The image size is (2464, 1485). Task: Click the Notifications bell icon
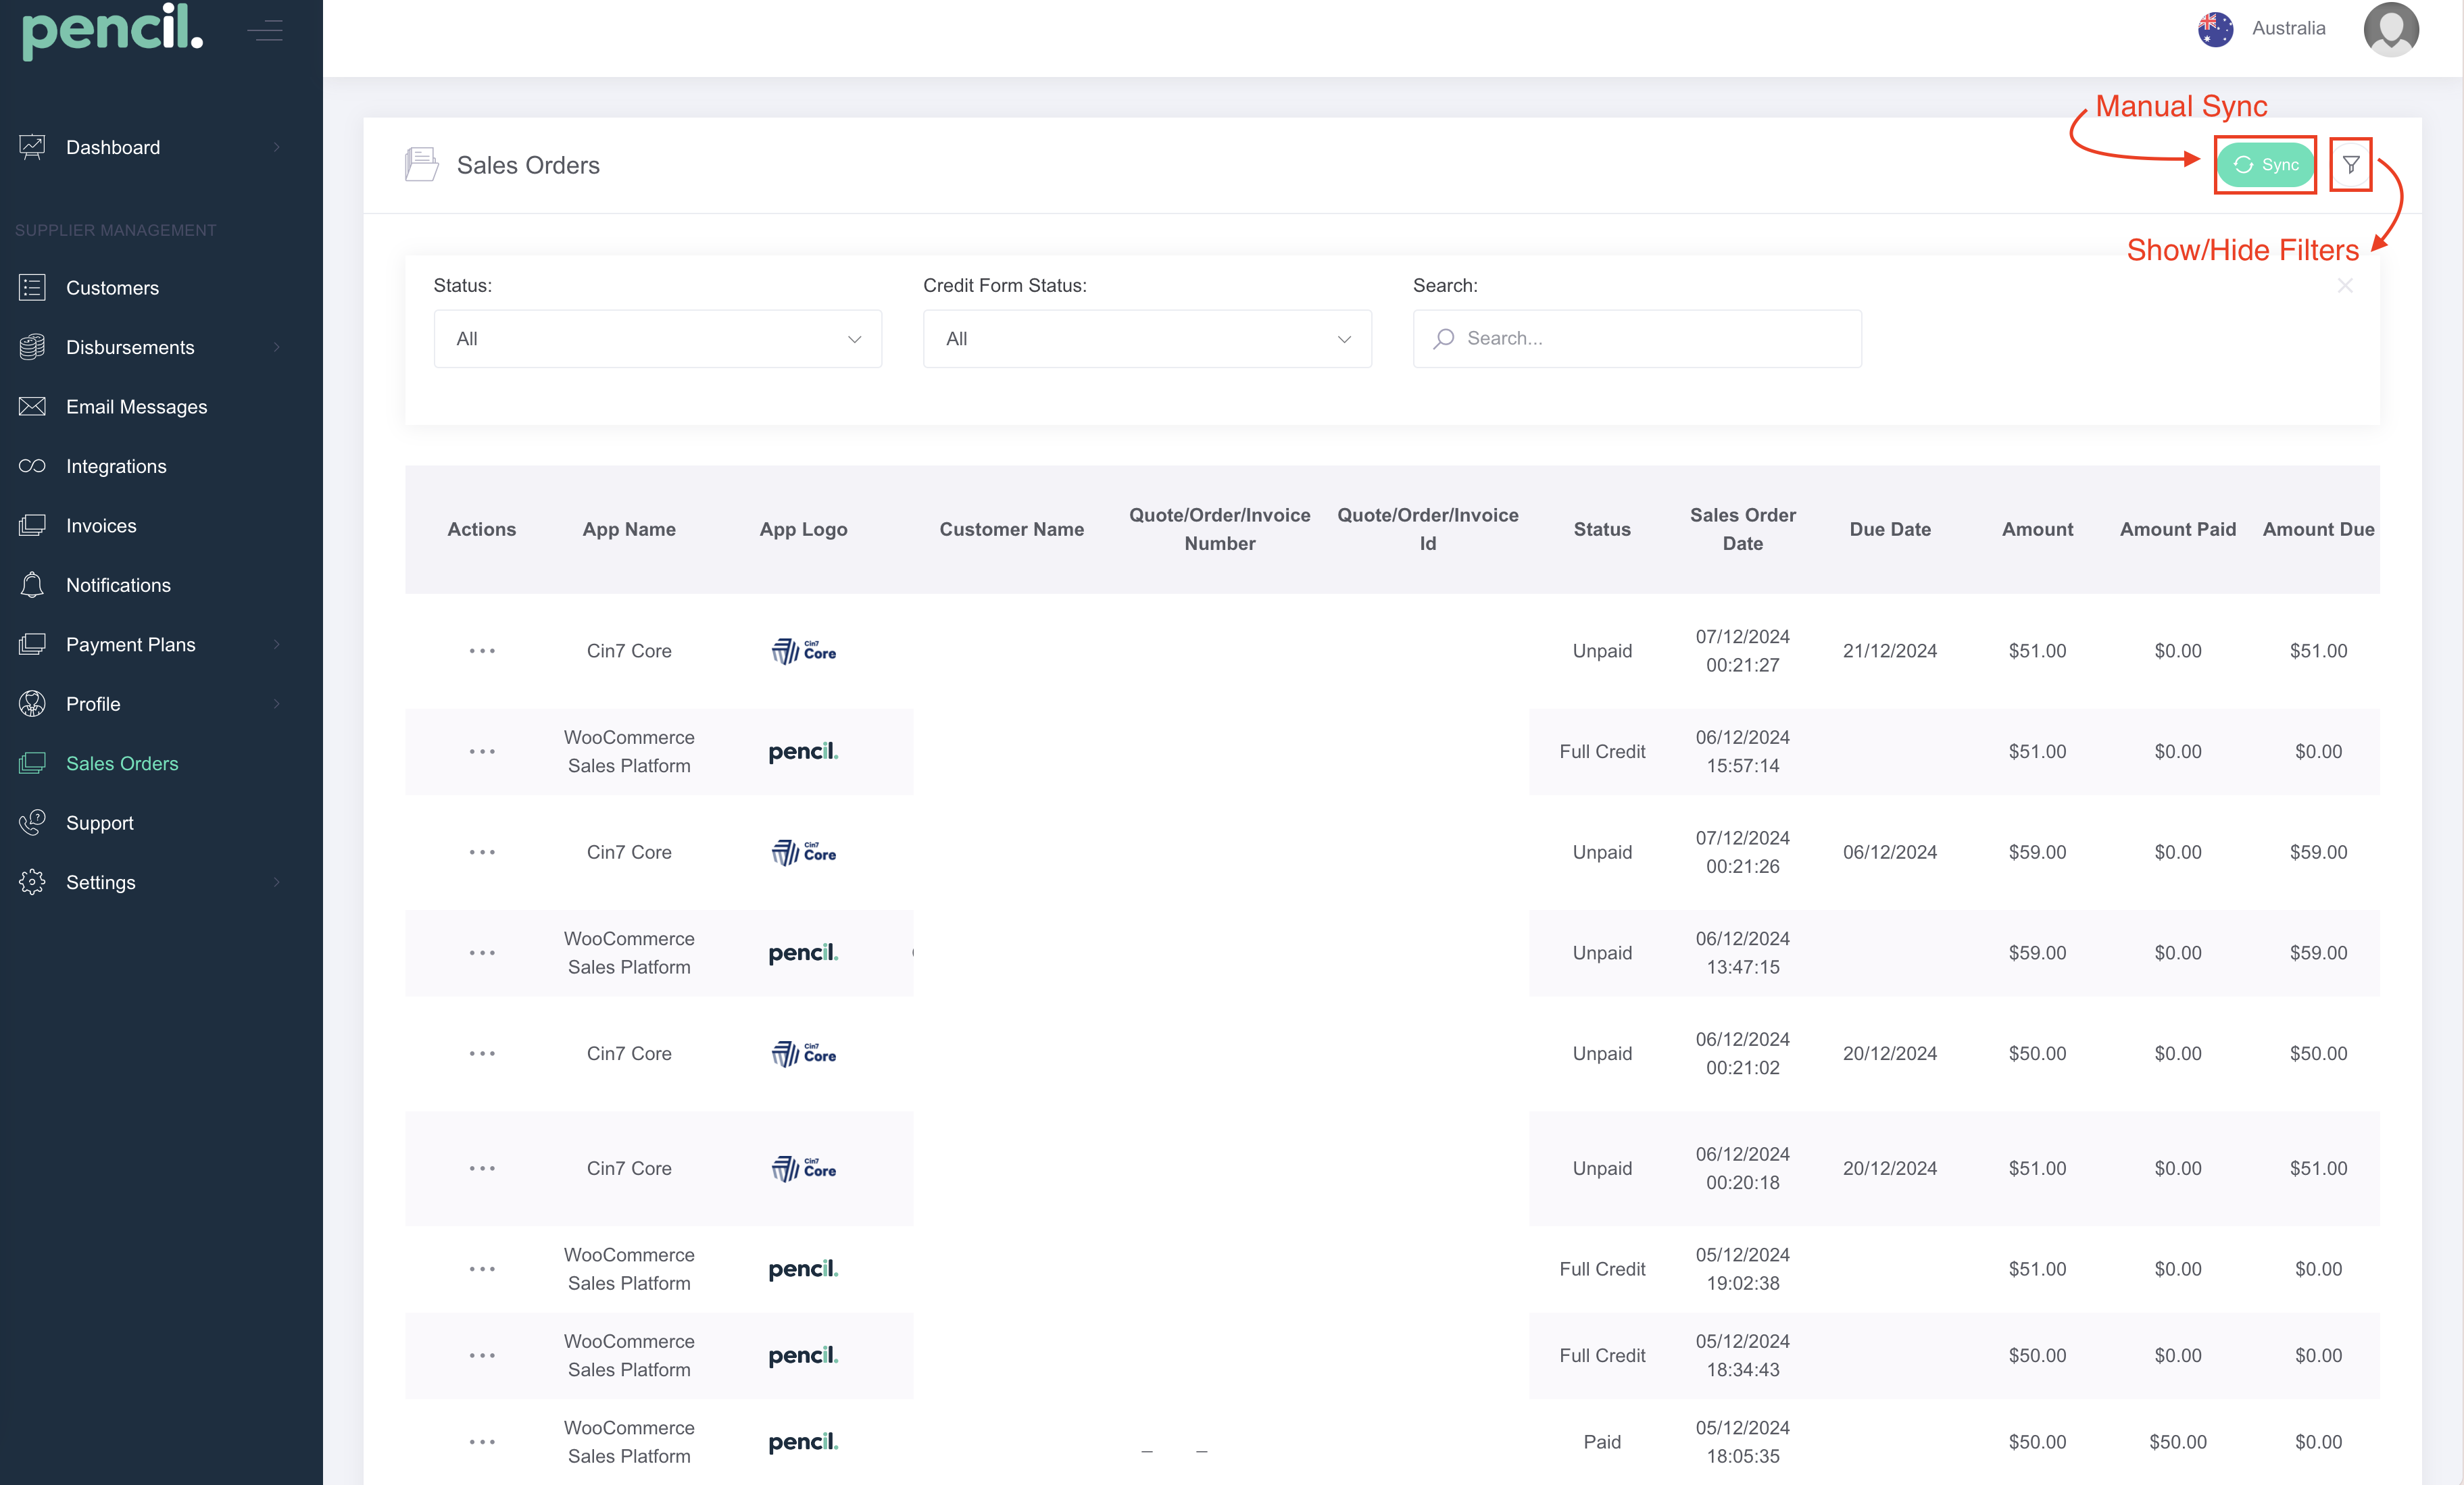click(32, 585)
